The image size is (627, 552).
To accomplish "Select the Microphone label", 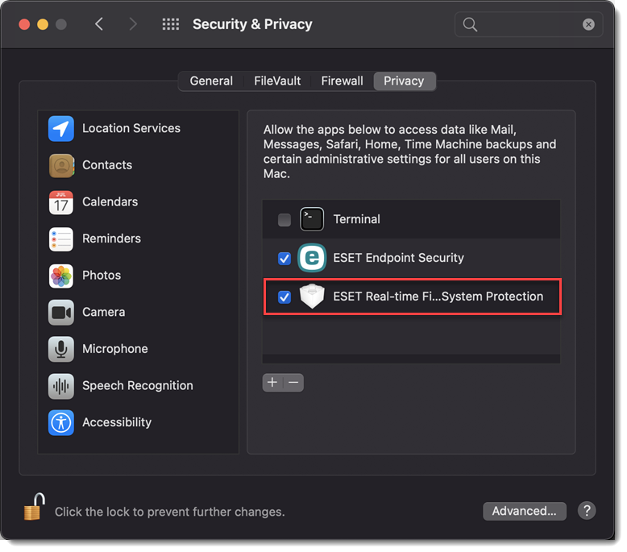I will pyautogui.click(x=115, y=349).
